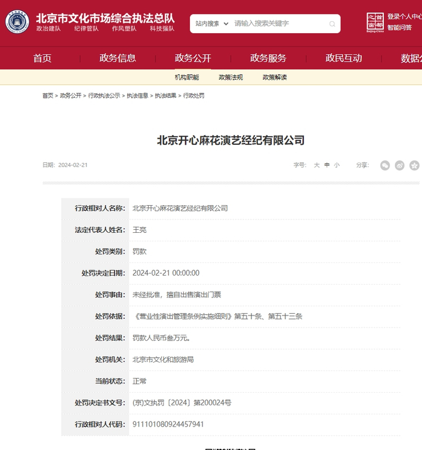
Task: Set font size to 大
Action: pos(316,165)
